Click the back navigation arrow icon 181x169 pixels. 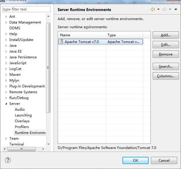click(153, 9)
